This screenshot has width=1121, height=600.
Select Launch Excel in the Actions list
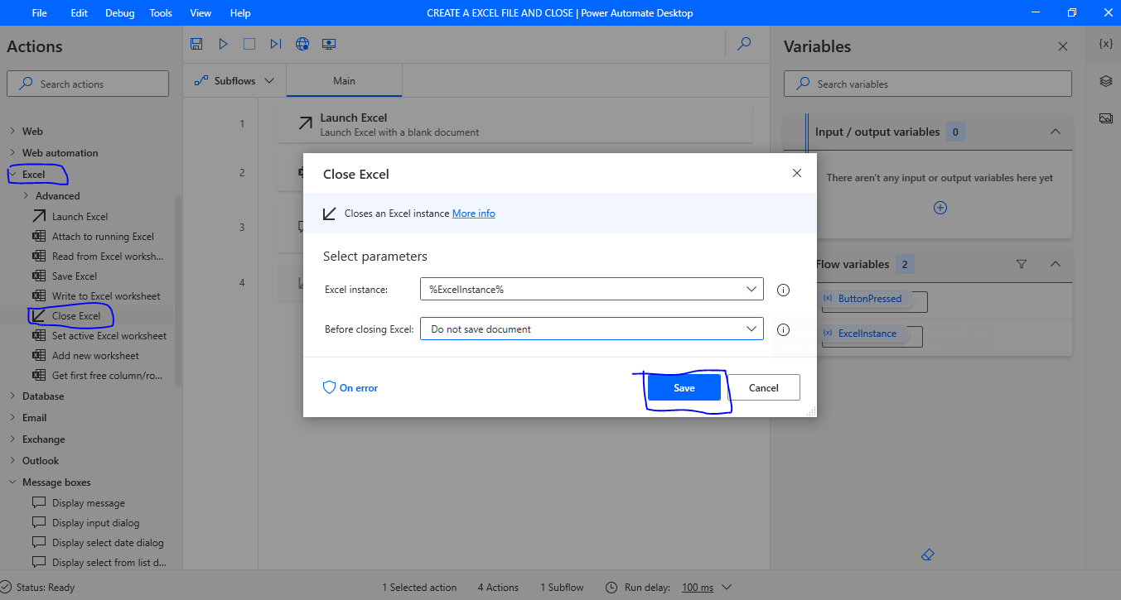[x=80, y=217]
